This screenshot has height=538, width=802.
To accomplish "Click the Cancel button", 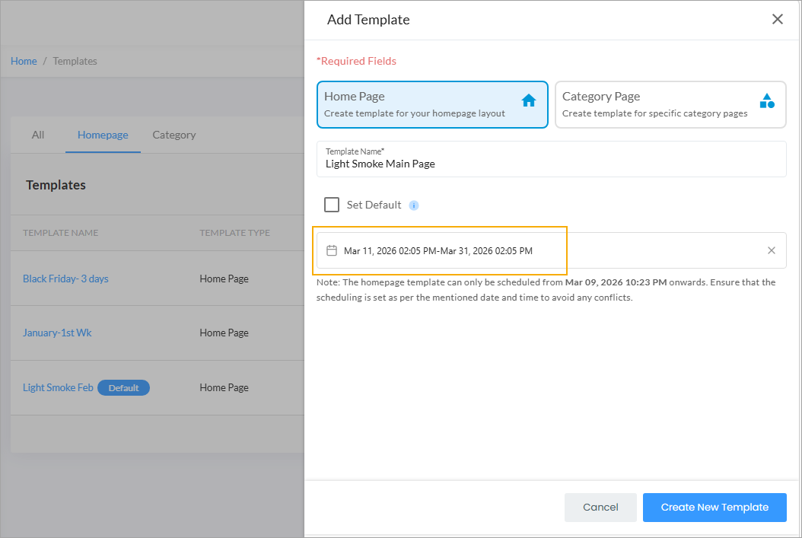I will pos(600,508).
